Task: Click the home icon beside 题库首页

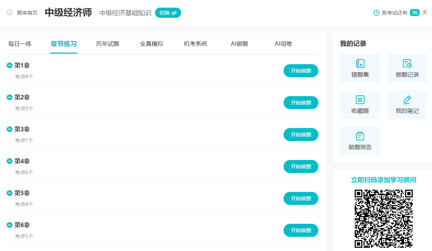Action: [10, 12]
